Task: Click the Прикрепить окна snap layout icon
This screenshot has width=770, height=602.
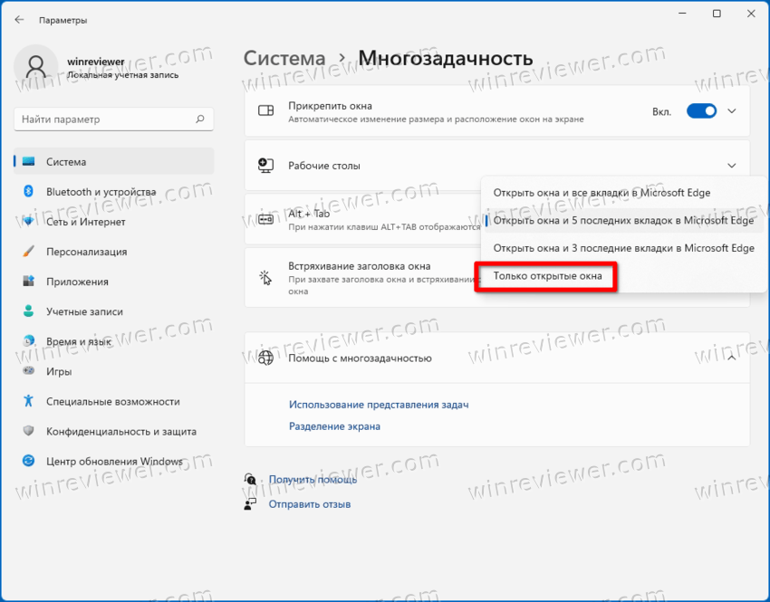Action: [265, 110]
